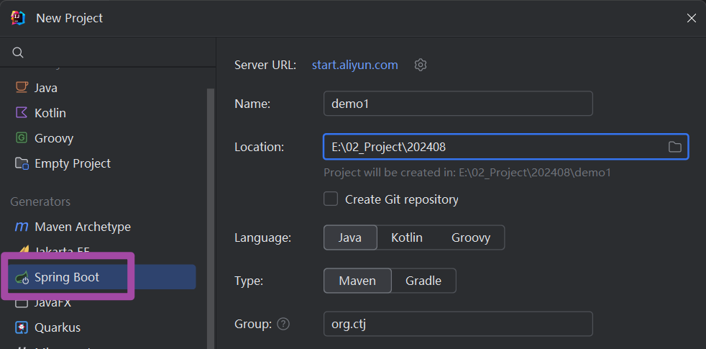Click the JavaFX generator icon
Viewport: 706px width, 349px height.
tap(22, 303)
